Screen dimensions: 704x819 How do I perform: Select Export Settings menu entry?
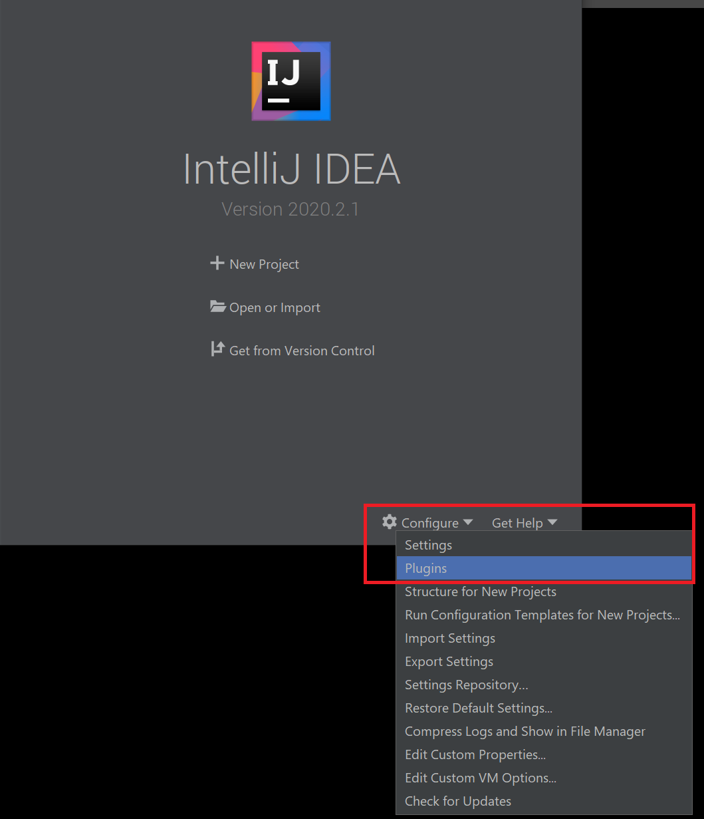[544, 661]
